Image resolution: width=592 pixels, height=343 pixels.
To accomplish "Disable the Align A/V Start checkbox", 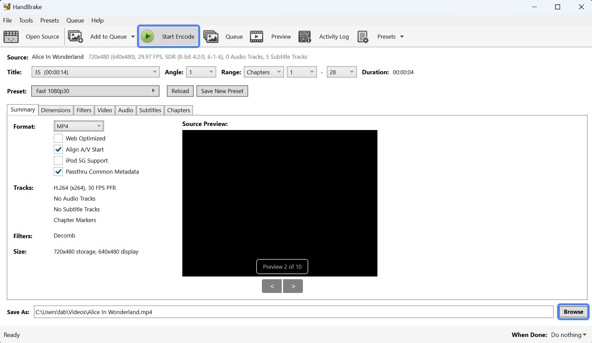I will tap(58, 149).
